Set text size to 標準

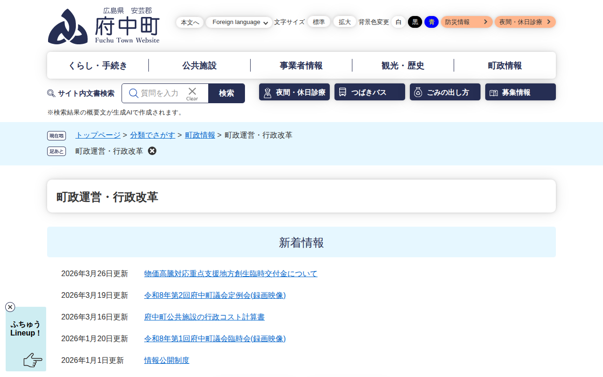point(319,22)
